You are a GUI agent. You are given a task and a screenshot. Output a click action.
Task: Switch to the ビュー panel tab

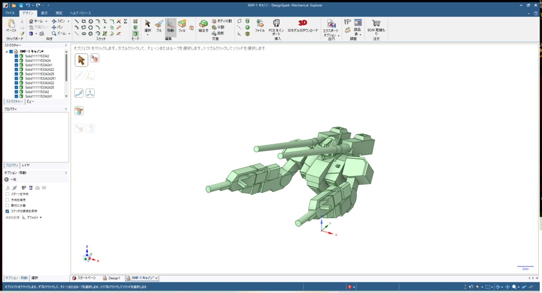point(30,102)
